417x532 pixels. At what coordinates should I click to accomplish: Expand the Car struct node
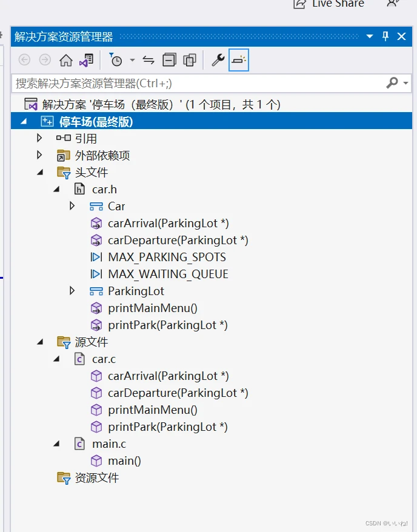[72, 206]
